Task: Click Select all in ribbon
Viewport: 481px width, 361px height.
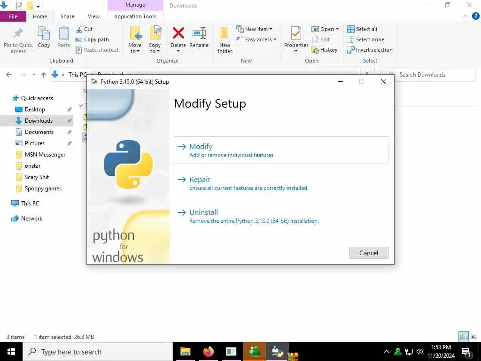Action: [362, 29]
